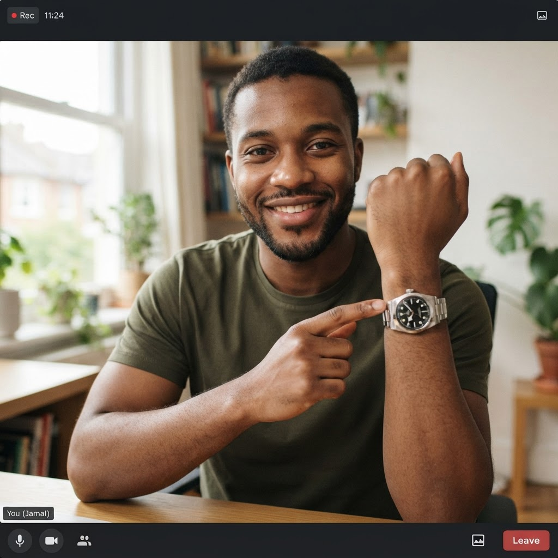Click the 11:24 recording timer
The image size is (558, 558).
[54, 16]
